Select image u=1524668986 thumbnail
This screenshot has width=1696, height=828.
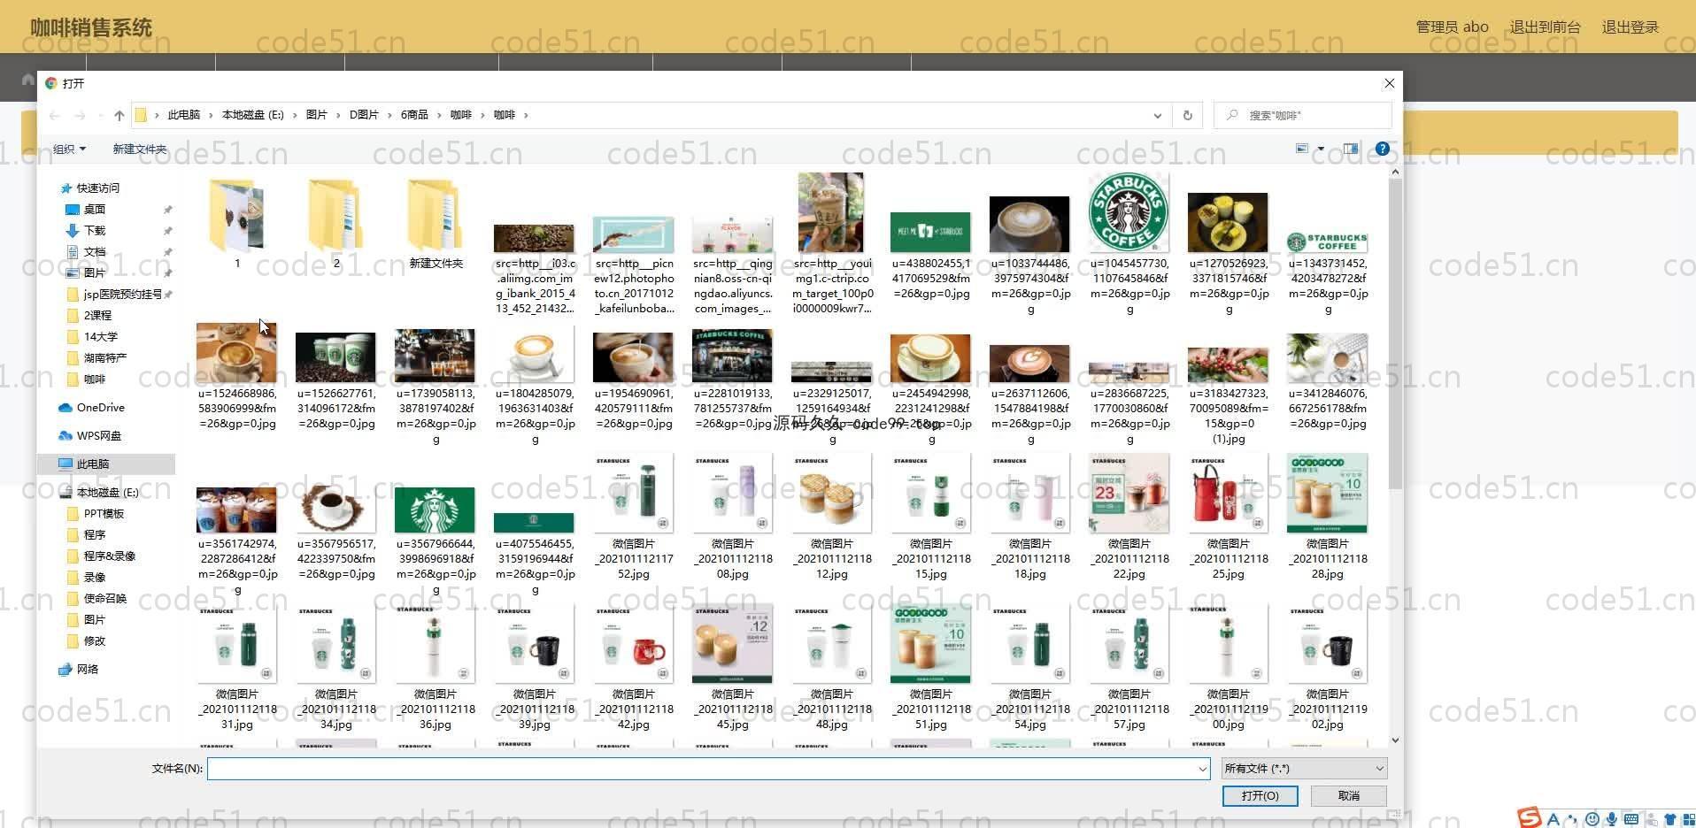[x=236, y=353]
